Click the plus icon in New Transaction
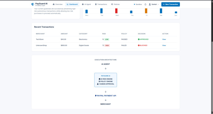213x114 pixels. click(x=164, y=4)
